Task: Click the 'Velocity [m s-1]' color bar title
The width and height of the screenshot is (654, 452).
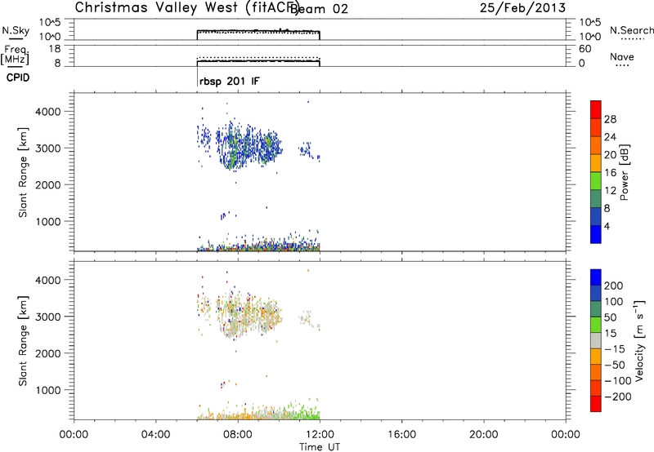Action: 638,341
